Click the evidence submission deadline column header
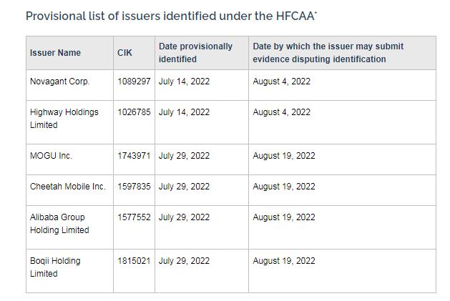Screen dimensions: 450x301 [x=319, y=53]
